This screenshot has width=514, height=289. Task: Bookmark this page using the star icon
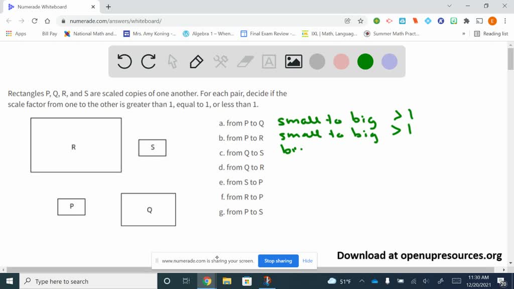click(x=359, y=21)
